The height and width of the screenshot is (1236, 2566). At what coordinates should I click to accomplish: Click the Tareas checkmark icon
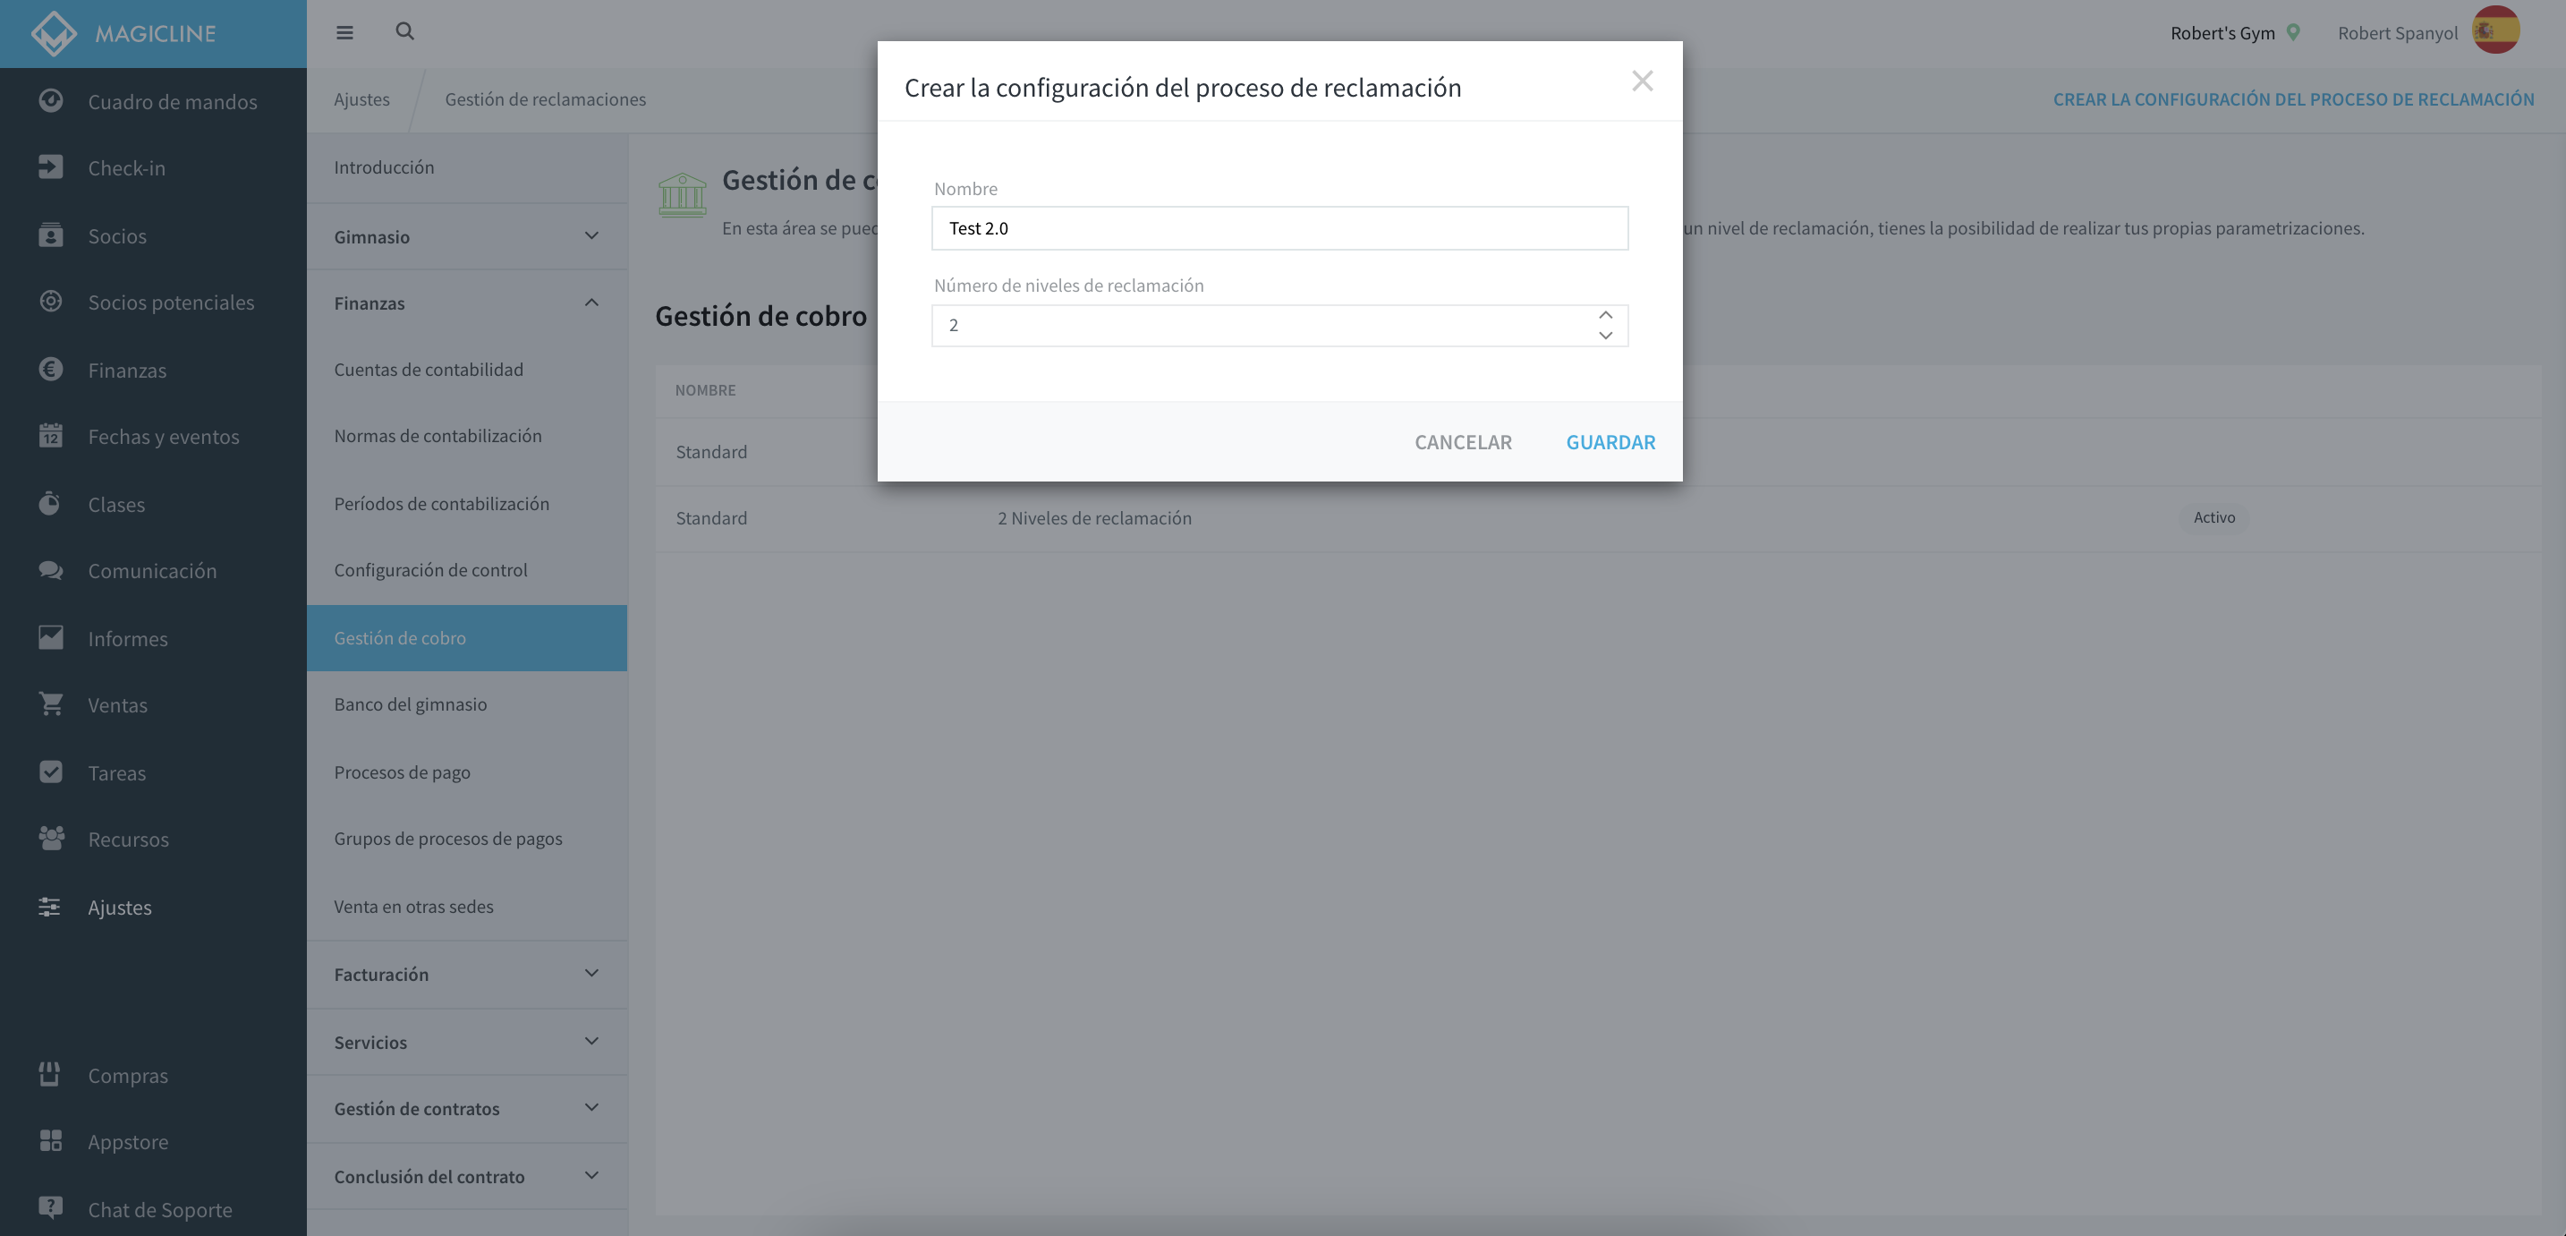[x=51, y=772]
